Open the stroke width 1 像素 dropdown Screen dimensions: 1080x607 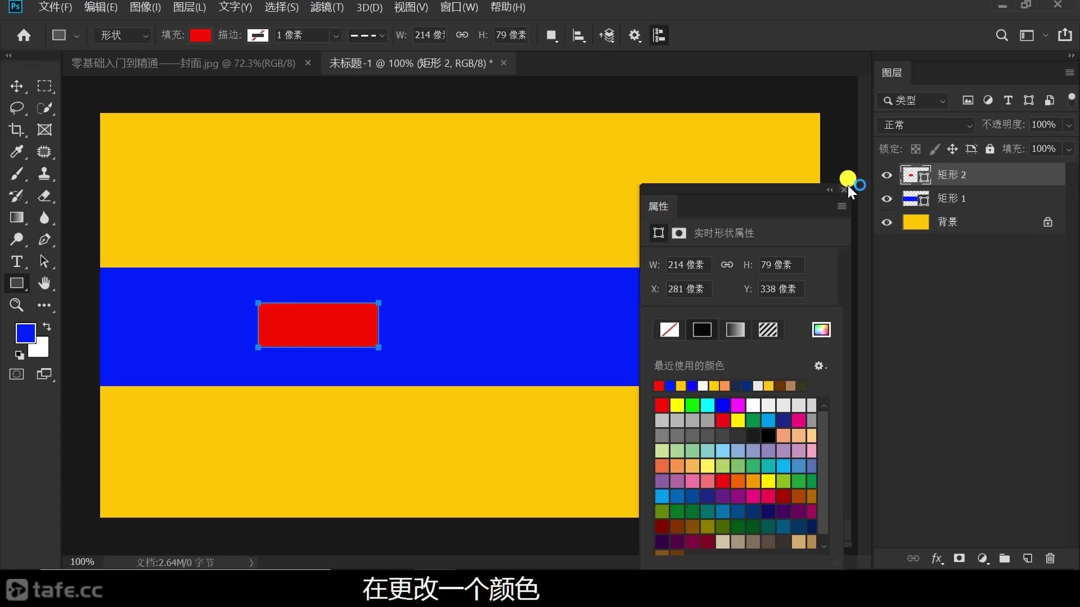336,35
